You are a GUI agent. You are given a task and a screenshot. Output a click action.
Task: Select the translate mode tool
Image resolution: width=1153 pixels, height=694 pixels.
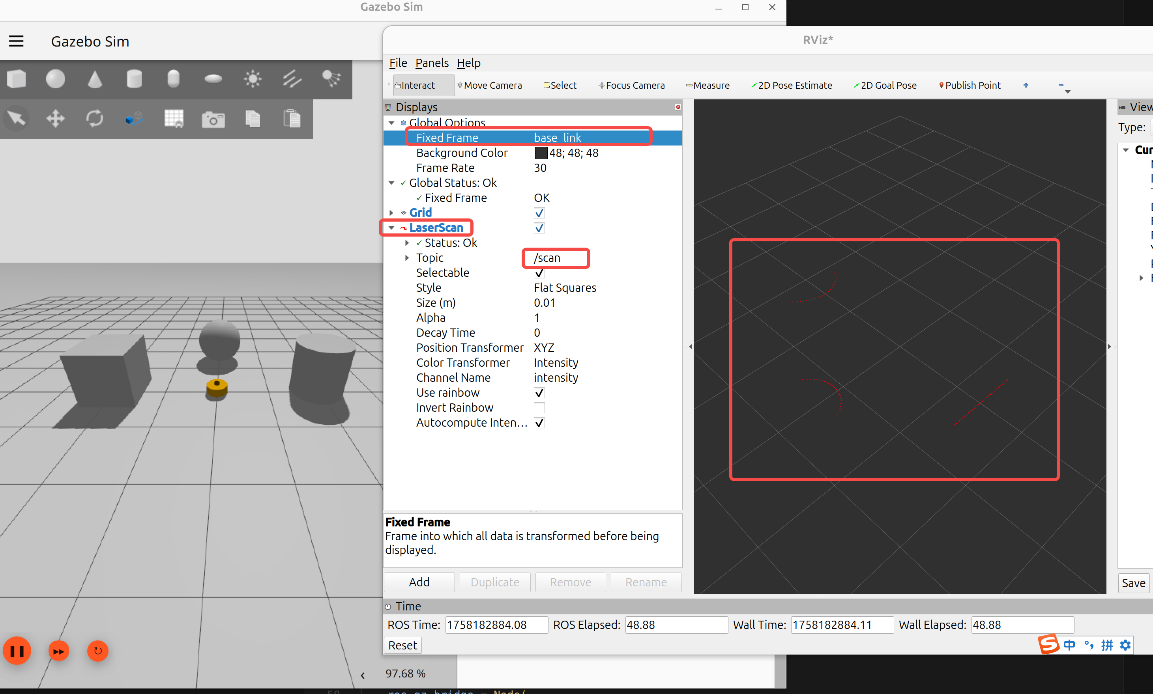point(56,118)
